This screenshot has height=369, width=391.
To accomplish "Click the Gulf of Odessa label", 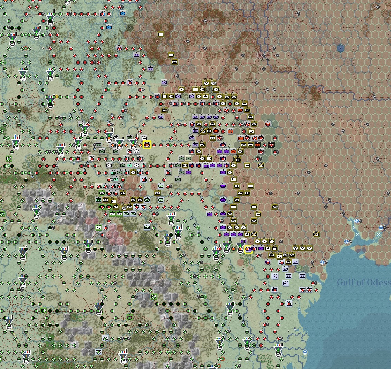I will point(364,282).
